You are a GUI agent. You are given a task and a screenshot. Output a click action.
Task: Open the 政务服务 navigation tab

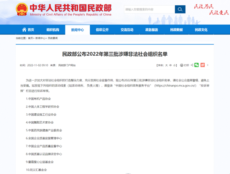click(x=151, y=30)
